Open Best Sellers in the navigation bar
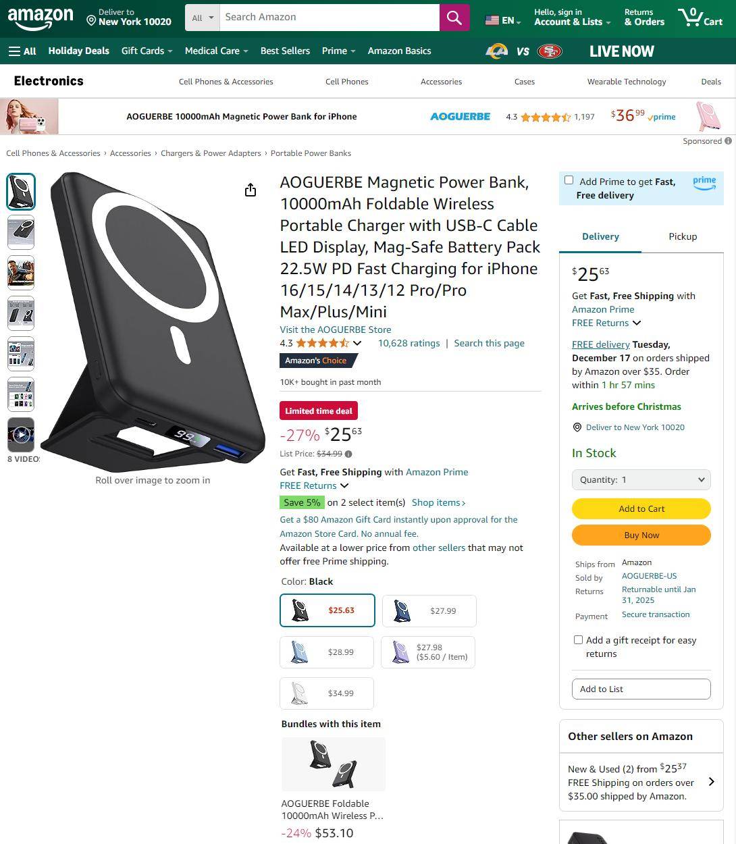The image size is (736, 844). (x=285, y=51)
